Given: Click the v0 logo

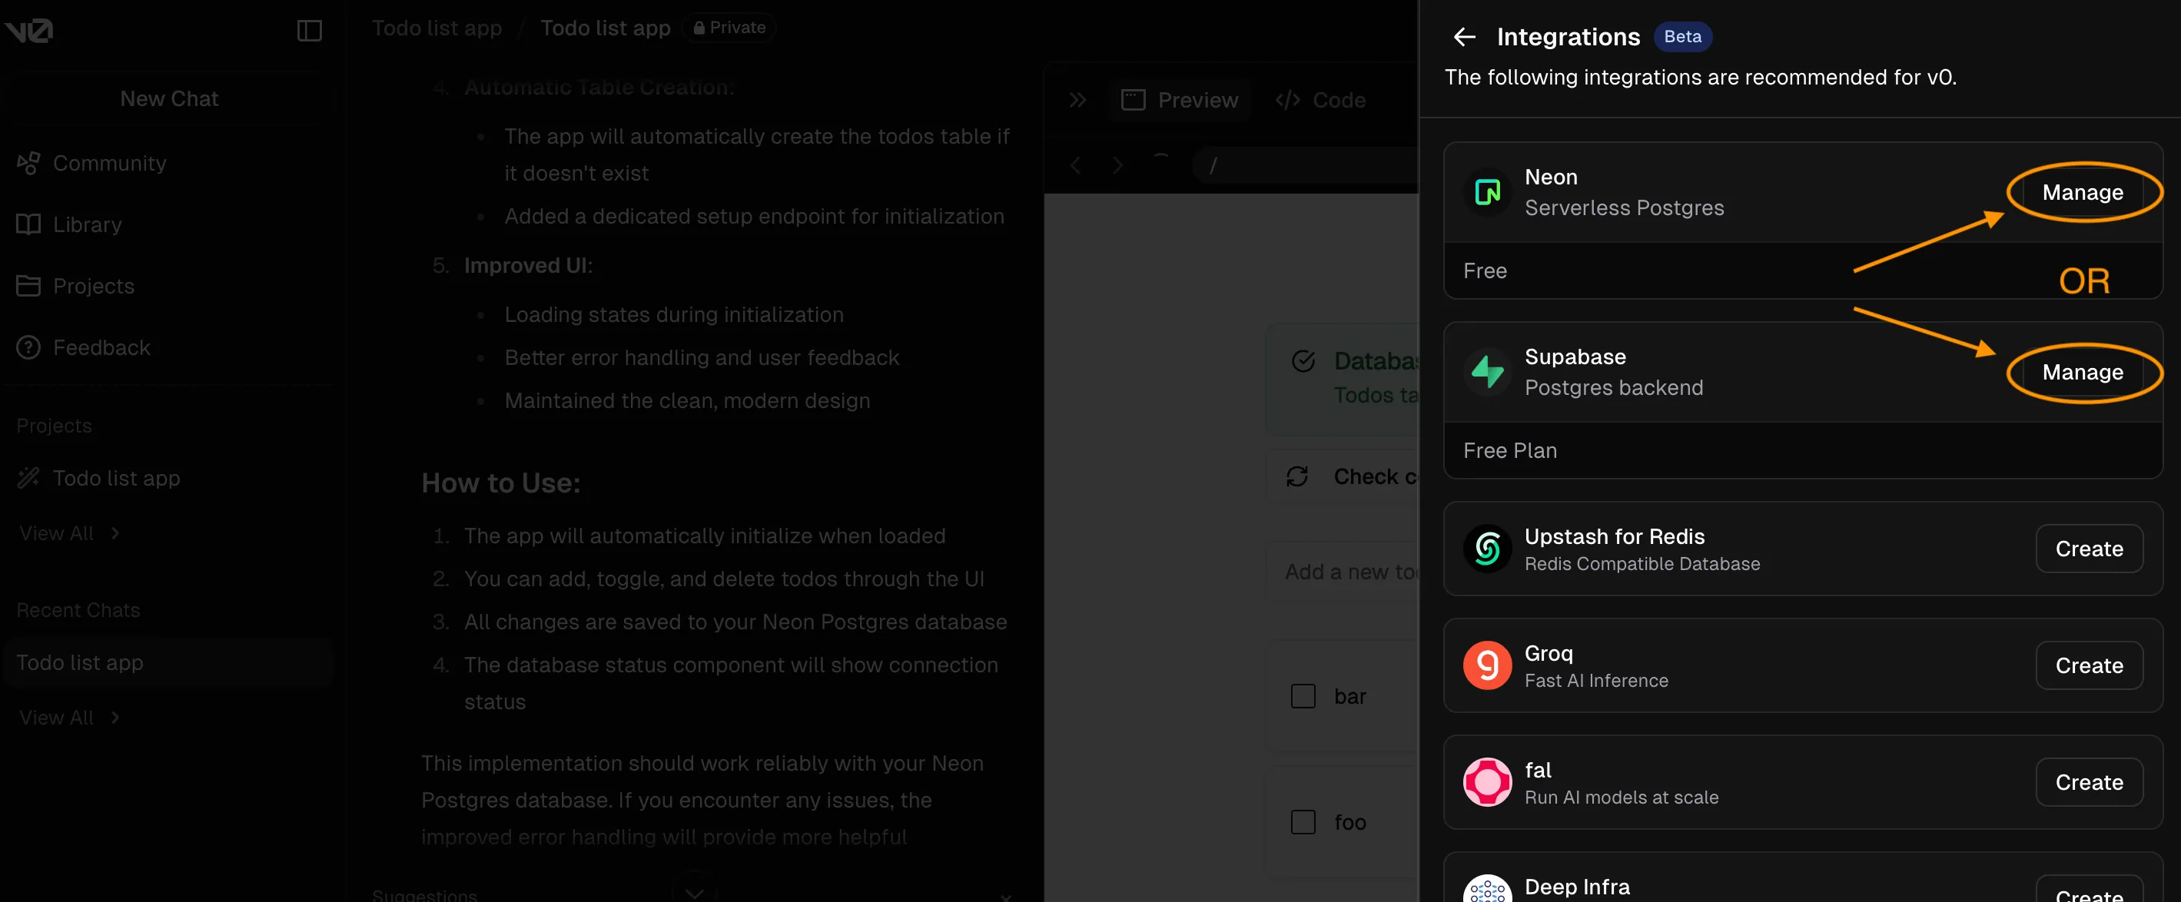Looking at the screenshot, I should coord(30,32).
